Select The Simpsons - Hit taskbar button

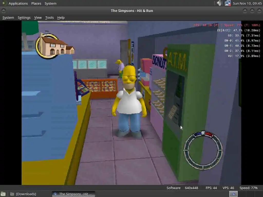[73, 194]
